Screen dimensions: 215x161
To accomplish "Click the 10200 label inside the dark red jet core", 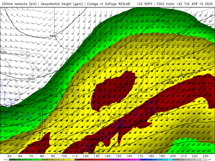I will [x=120, y=87].
